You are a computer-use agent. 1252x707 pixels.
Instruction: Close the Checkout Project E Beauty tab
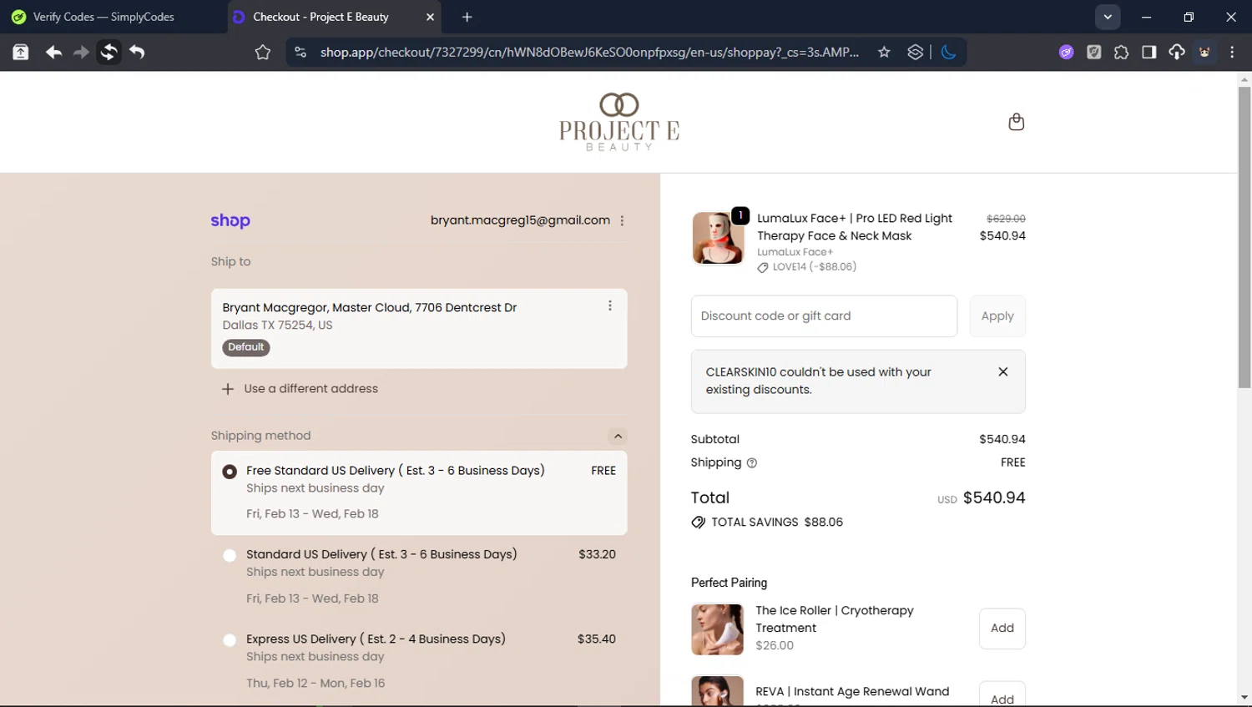pos(430,17)
